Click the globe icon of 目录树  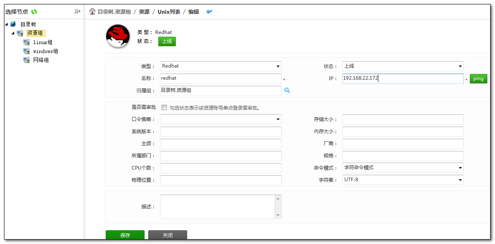tap(13, 24)
